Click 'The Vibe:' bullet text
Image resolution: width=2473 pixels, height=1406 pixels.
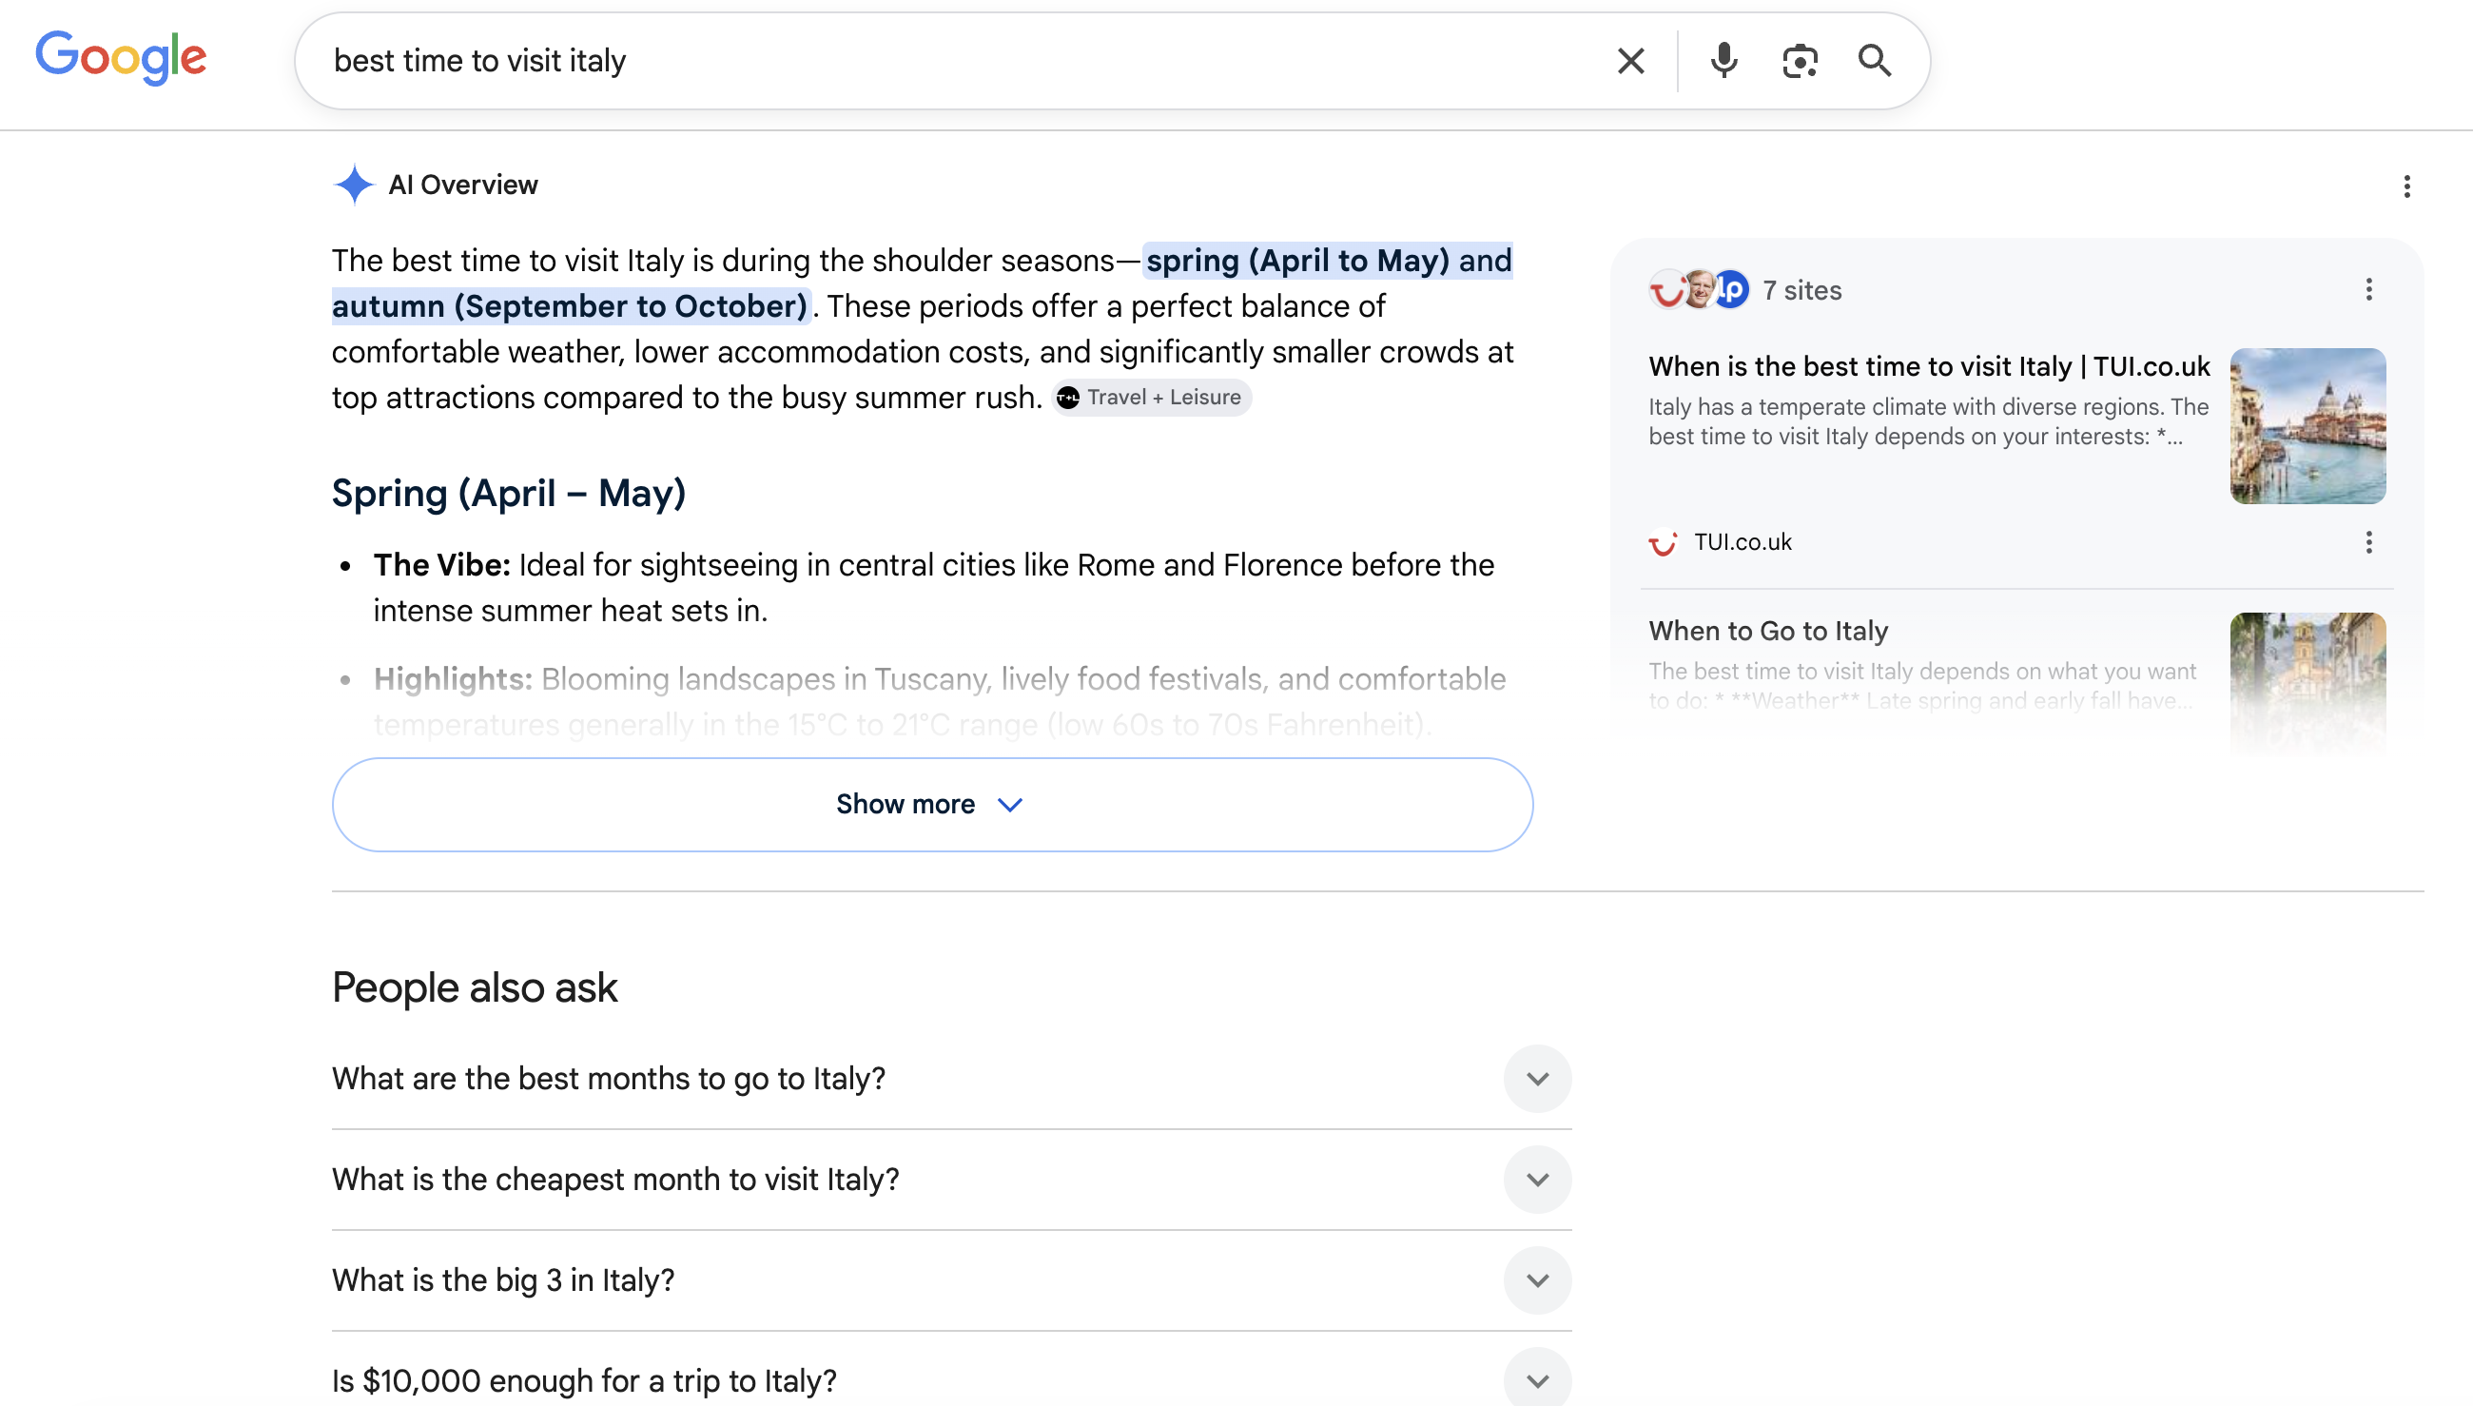[441, 565]
